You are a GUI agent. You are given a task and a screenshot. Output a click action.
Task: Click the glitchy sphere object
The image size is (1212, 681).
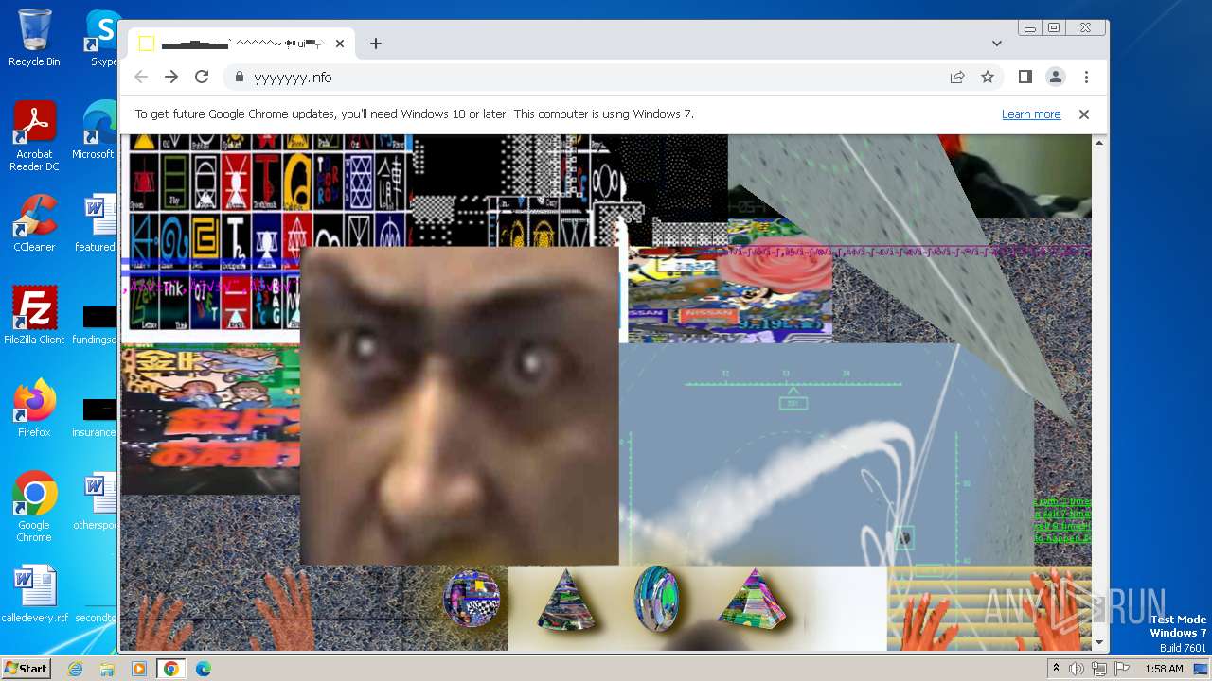472,599
